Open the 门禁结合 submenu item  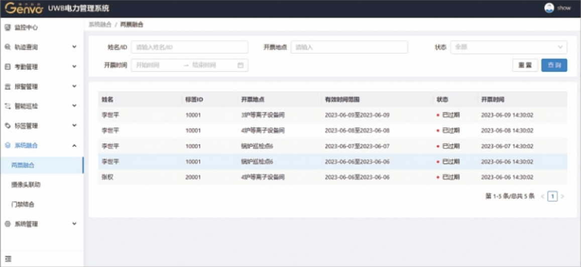pyautogui.click(x=42, y=204)
